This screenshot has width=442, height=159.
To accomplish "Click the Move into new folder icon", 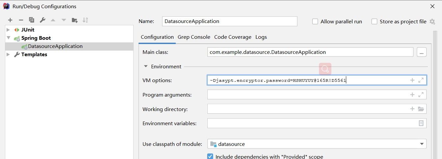I will coord(75,20).
